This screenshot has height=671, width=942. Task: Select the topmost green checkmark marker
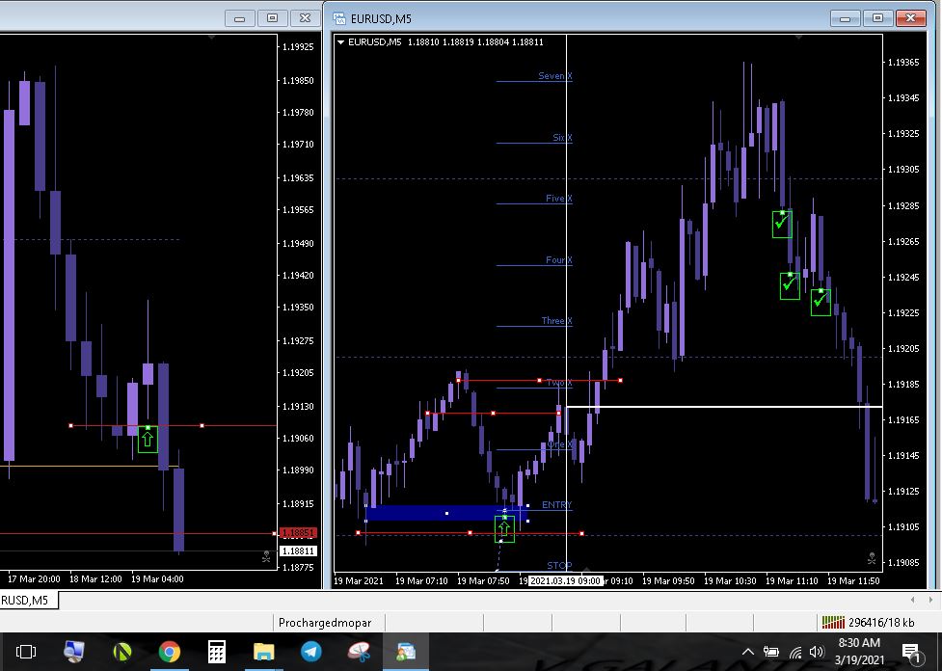click(x=782, y=224)
